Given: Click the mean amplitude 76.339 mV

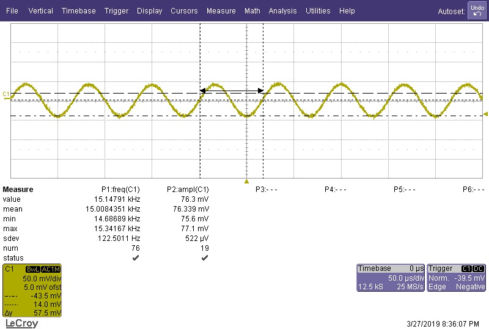Looking at the screenshot, I should pyautogui.click(x=191, y=209).
